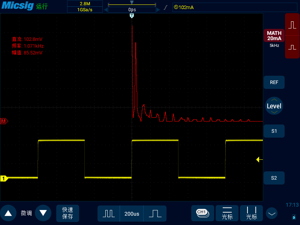
Task: Select the yellow trigger level arrow
Action: [x=259, y=159]
